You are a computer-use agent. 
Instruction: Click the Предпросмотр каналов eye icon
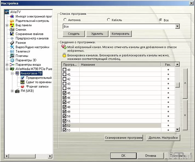(x=12, y=38)
